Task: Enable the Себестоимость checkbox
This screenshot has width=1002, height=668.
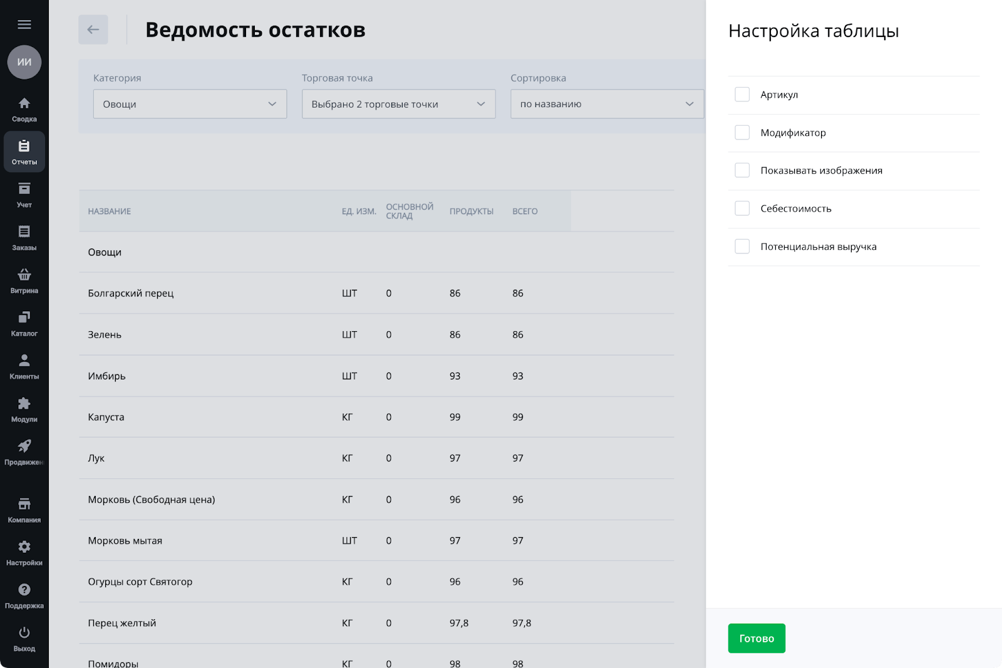Action: [x=742, y=208]
